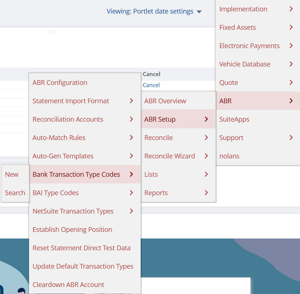
Task: Open ABR Configuration menu item
Action: (x=60, y=83)
